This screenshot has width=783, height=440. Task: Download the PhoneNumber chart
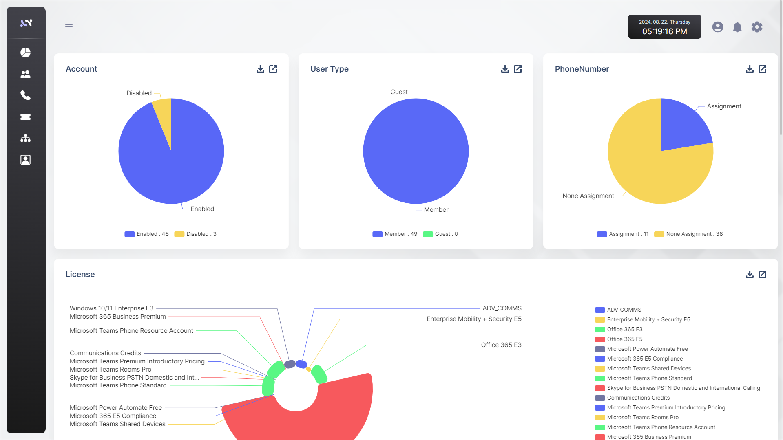point(750,69)
